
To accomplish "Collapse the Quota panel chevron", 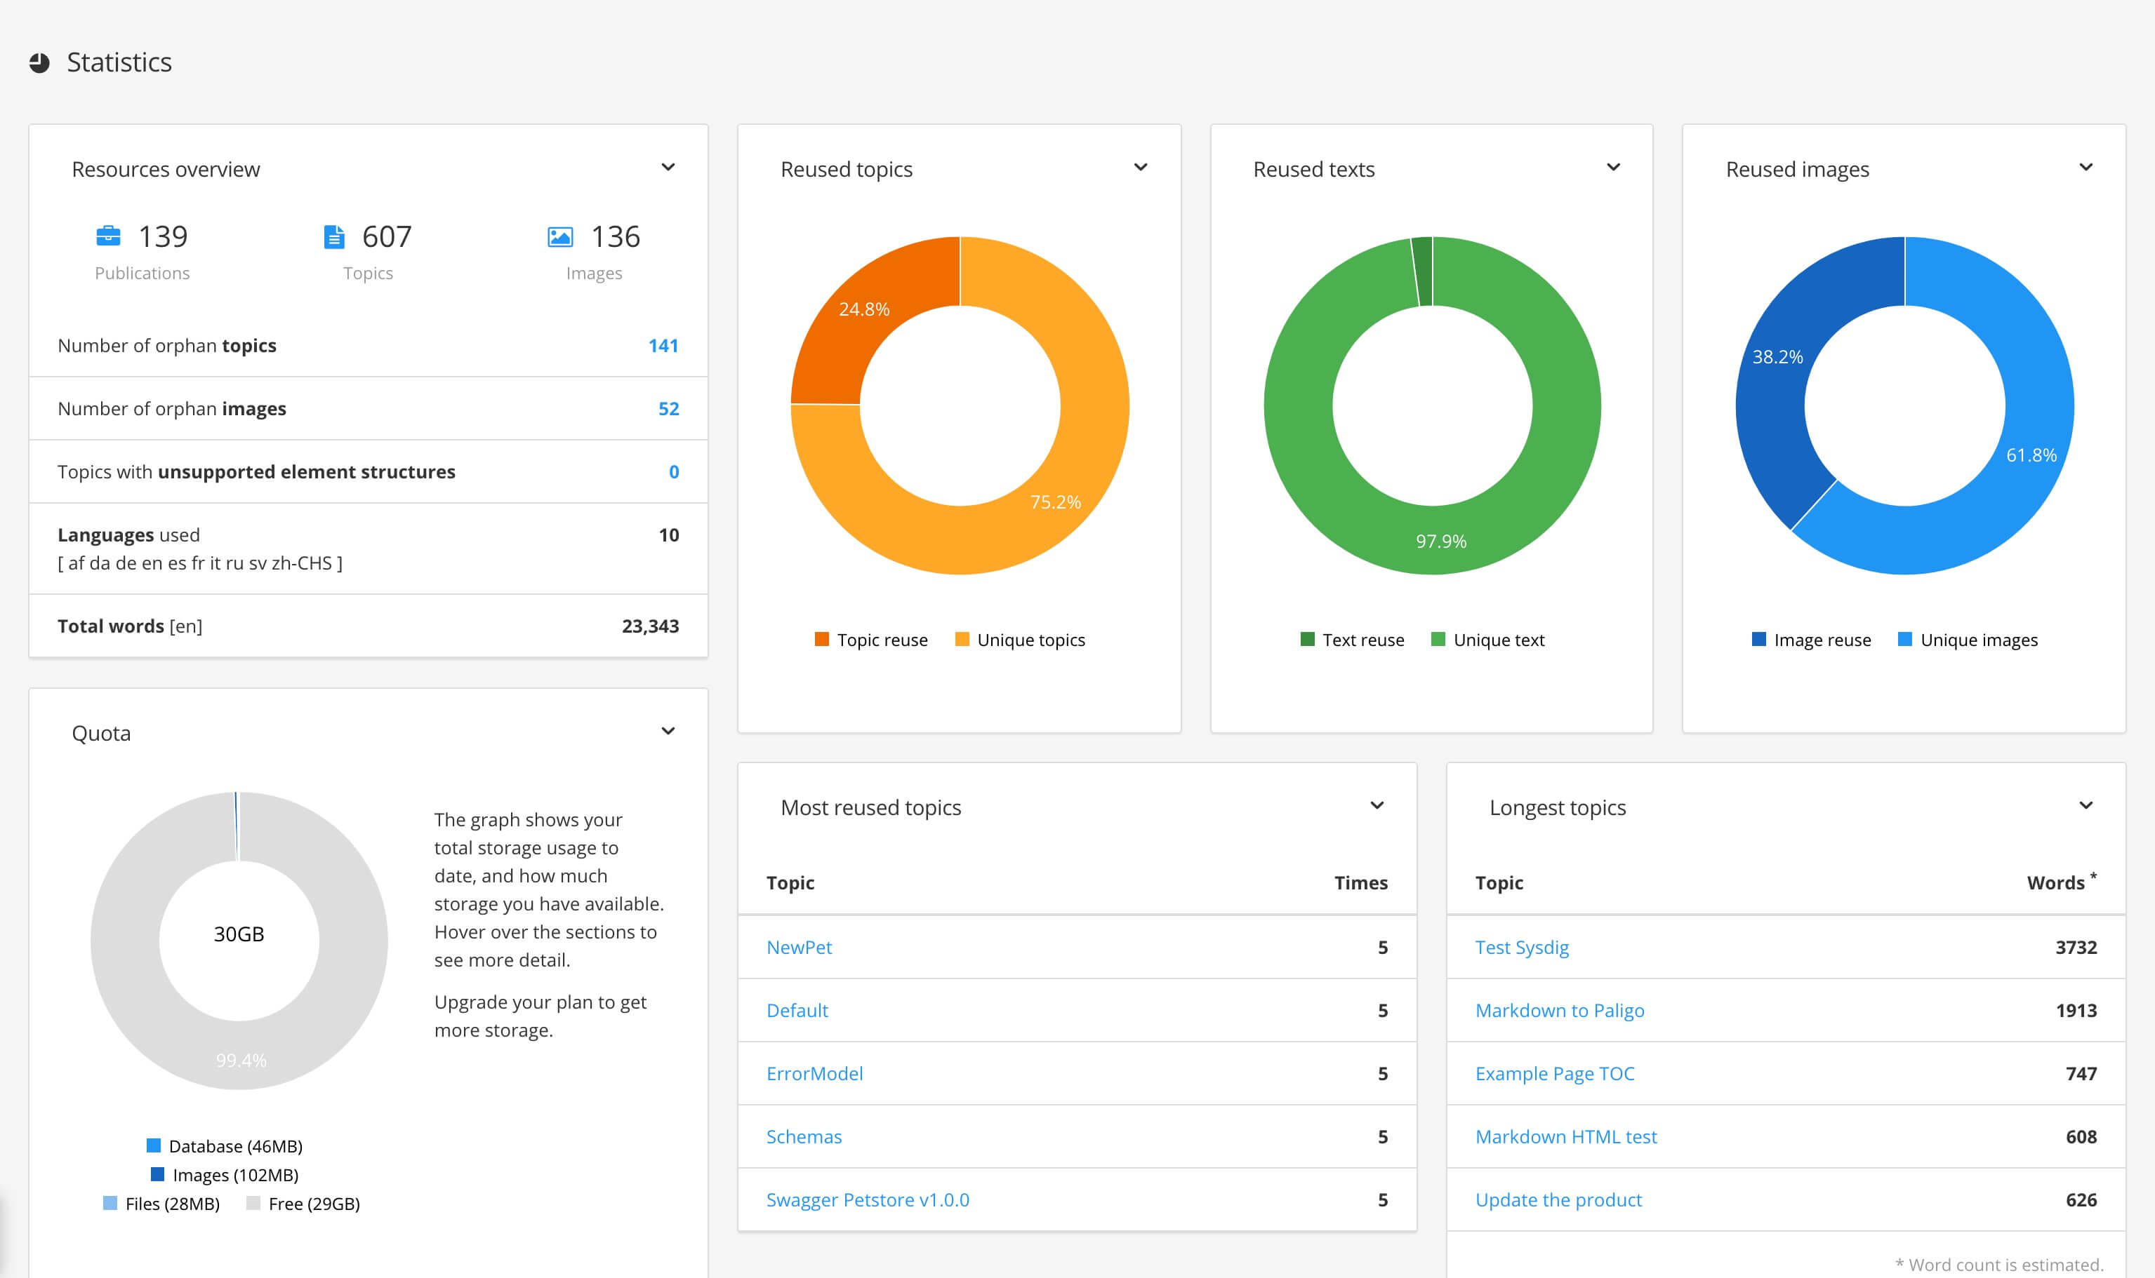I will pos(668,731).
